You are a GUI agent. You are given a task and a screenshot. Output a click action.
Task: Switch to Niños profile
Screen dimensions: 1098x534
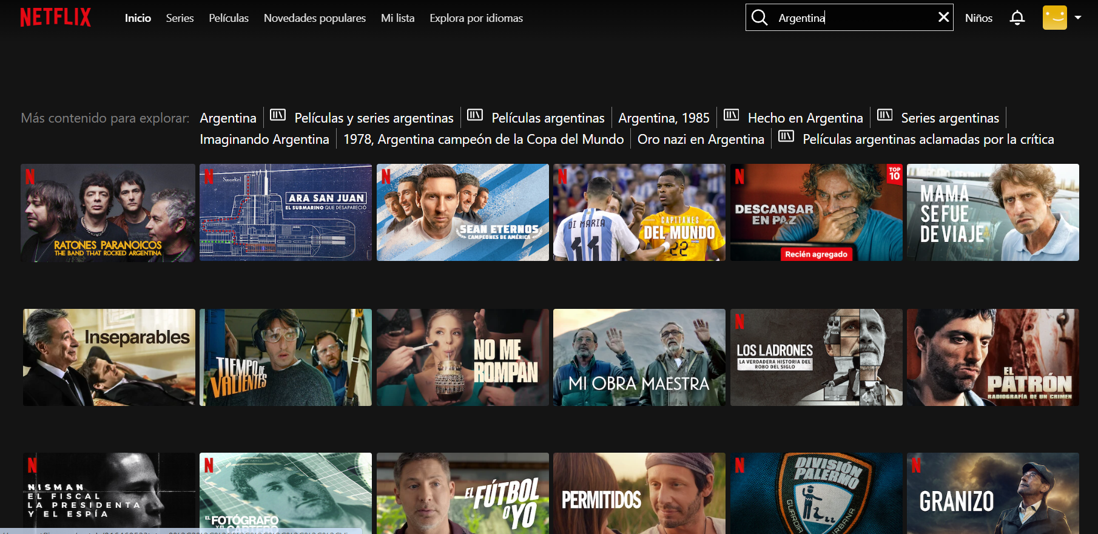[978, 18]
